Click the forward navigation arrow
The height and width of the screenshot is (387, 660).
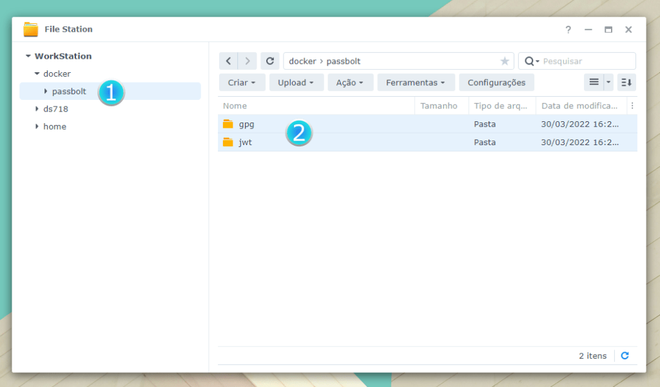pos(247,61)
